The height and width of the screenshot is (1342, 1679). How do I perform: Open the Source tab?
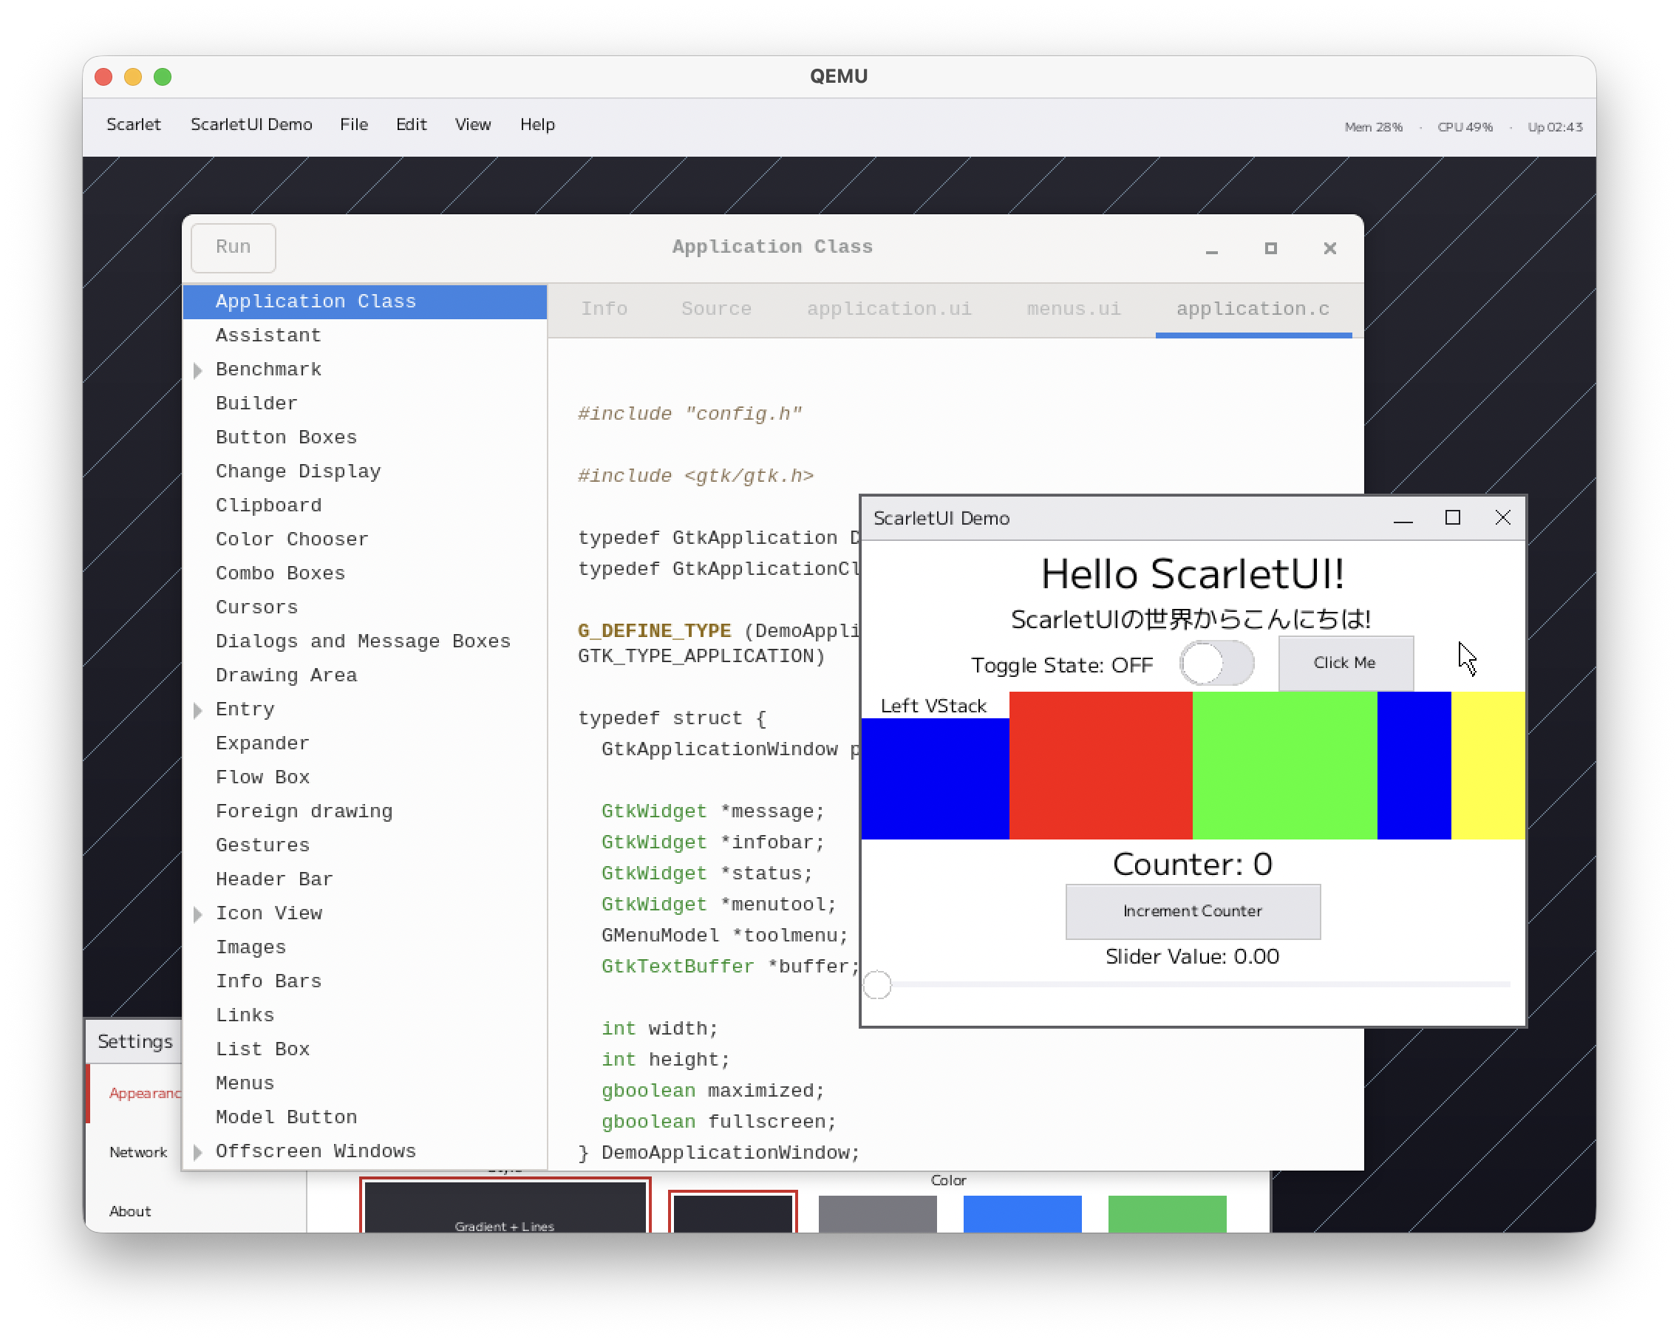pyautogui.click(x=715, y=309)
